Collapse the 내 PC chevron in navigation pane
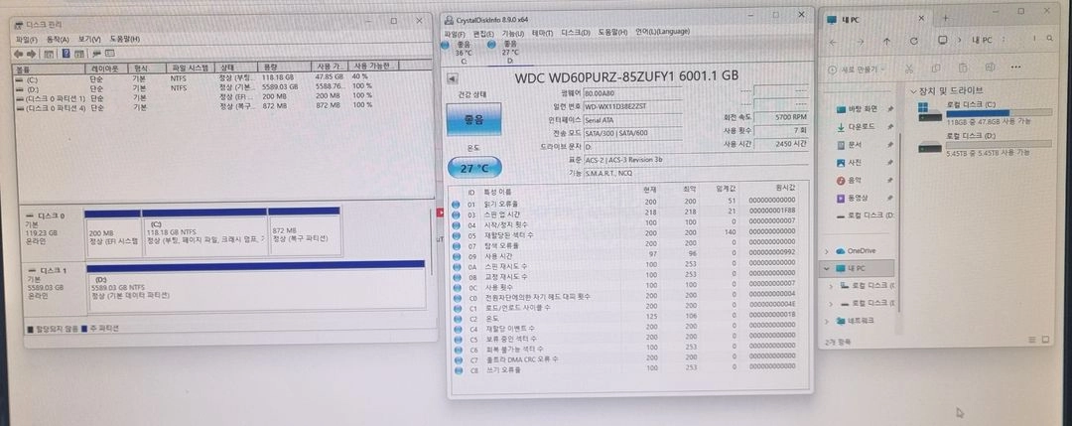The image size is (1072, 426). [828, 268]
